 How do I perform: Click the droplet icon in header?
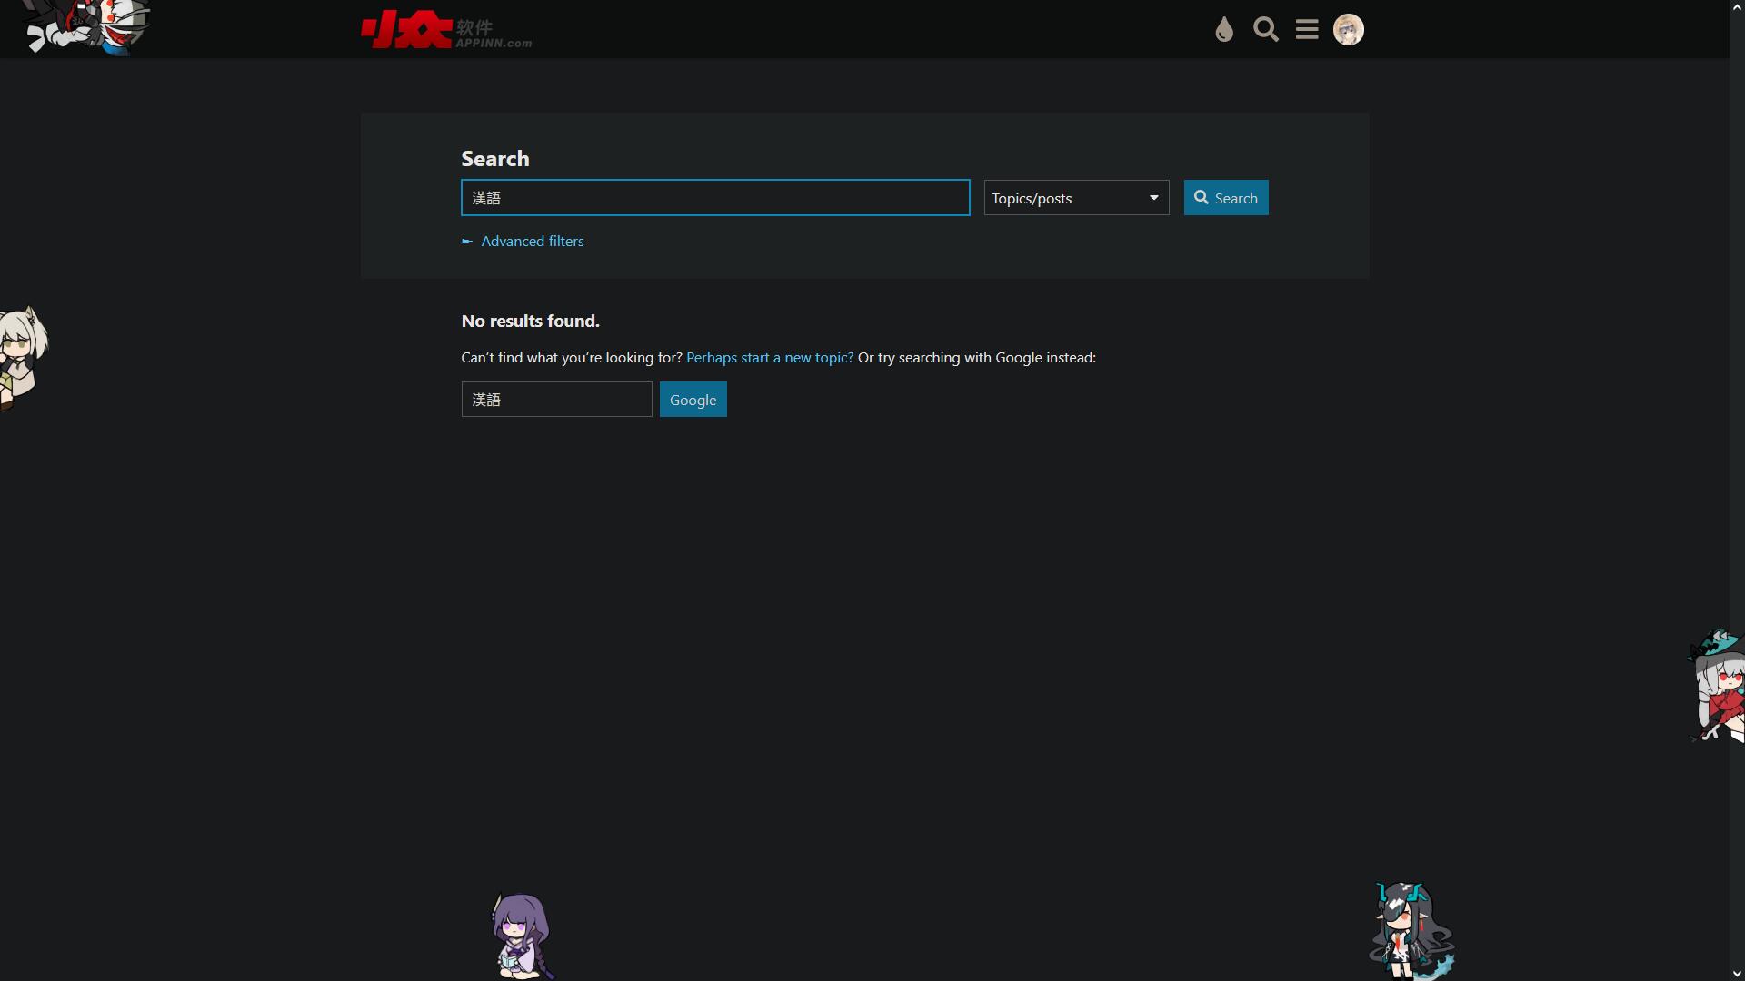(x=1224, y=30)
